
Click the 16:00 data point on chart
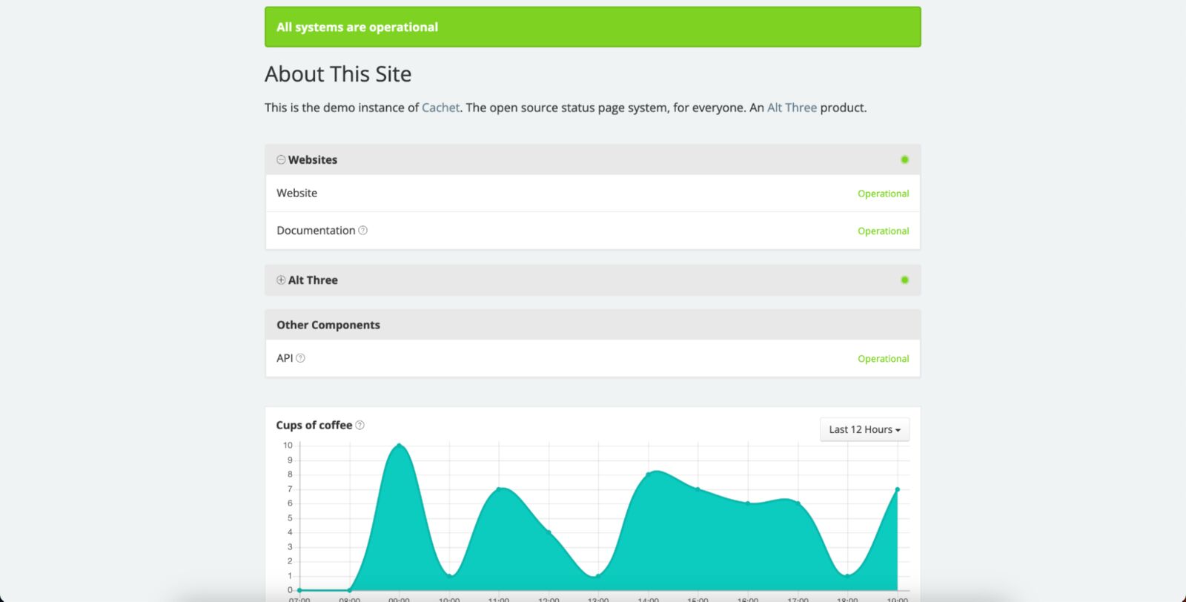[x=748, y=503]
